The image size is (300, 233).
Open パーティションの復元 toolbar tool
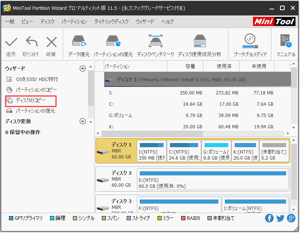click(113, 41)
